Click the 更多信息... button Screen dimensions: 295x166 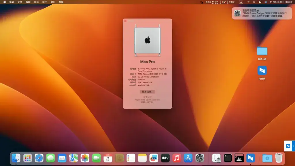point(147,92)
